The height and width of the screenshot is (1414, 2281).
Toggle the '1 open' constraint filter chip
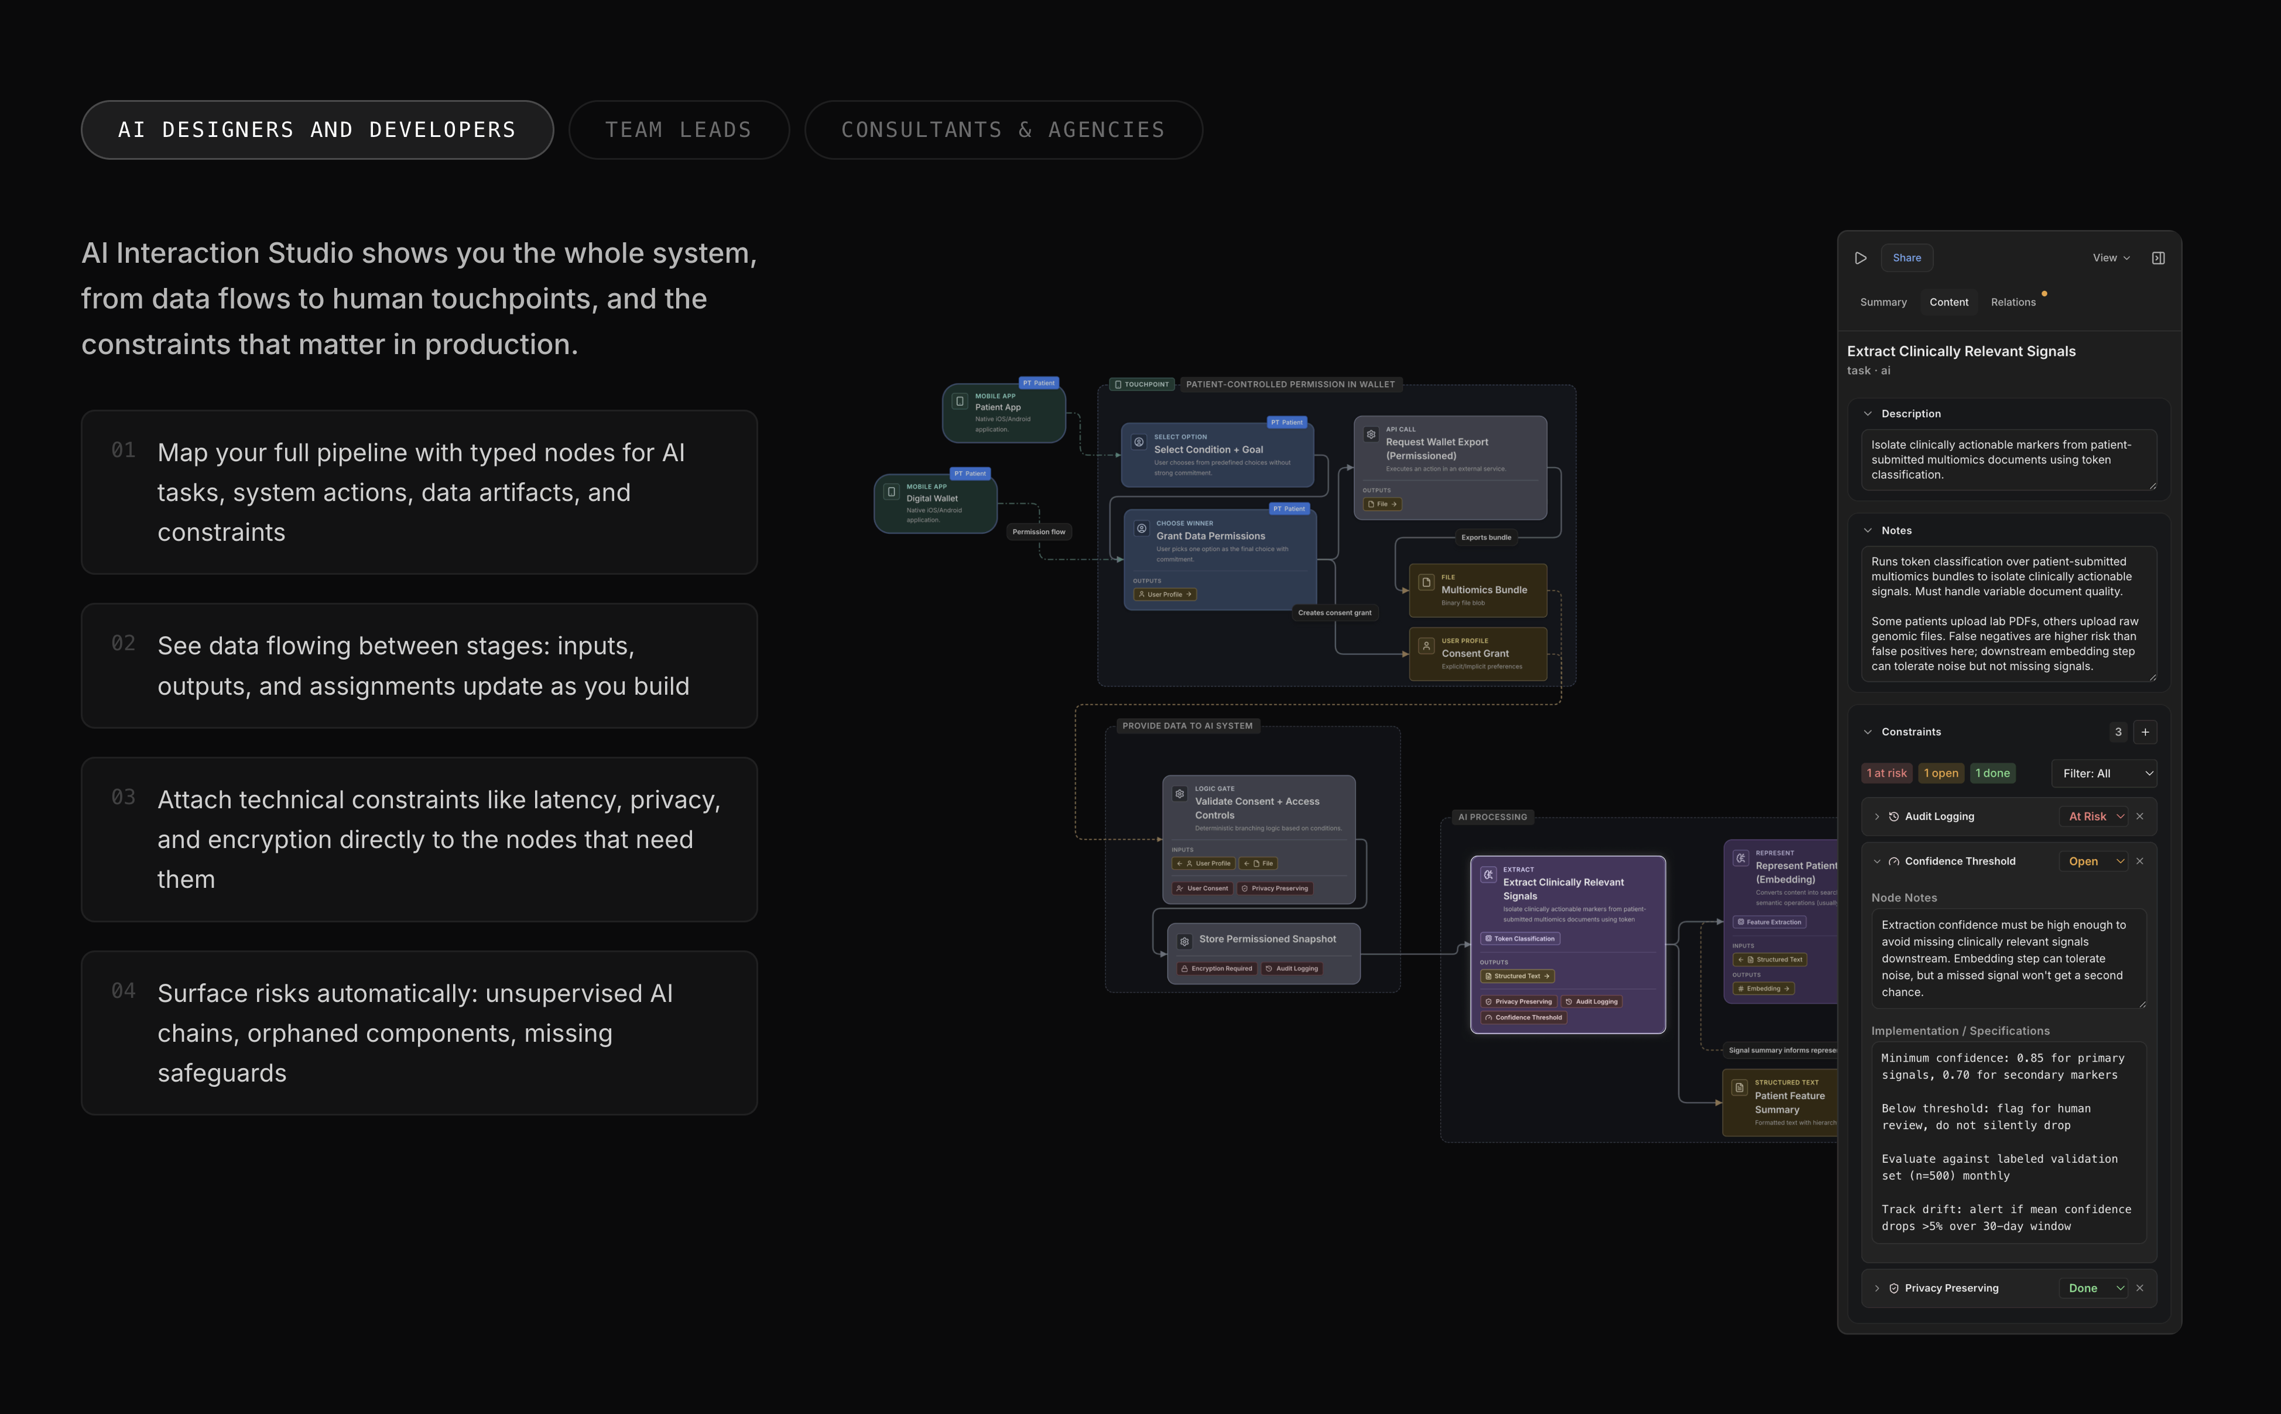(x=1941, y=773)
